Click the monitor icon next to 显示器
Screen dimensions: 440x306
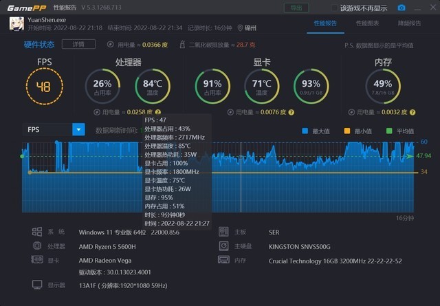pyautogui.click(x=37, y=285)
